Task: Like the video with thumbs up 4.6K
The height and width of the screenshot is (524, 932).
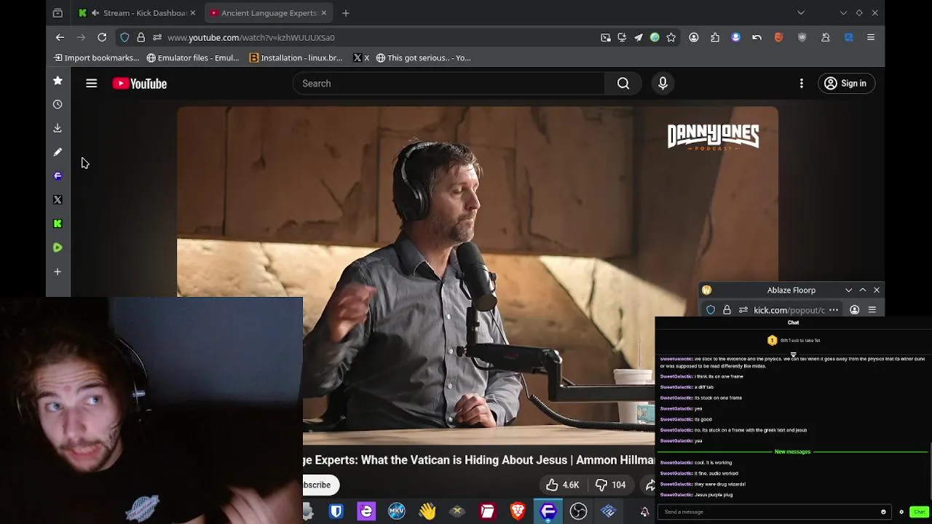Action: pyautogui.click(x=562, y=485)
